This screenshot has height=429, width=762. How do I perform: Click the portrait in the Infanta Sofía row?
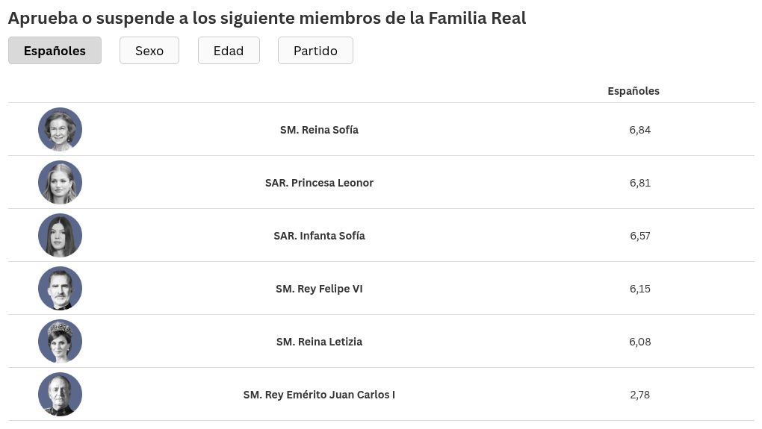click(x=61, y=235)
